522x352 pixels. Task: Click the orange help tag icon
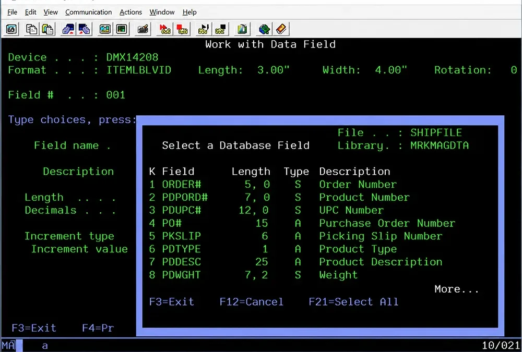[x=281, y=29]
